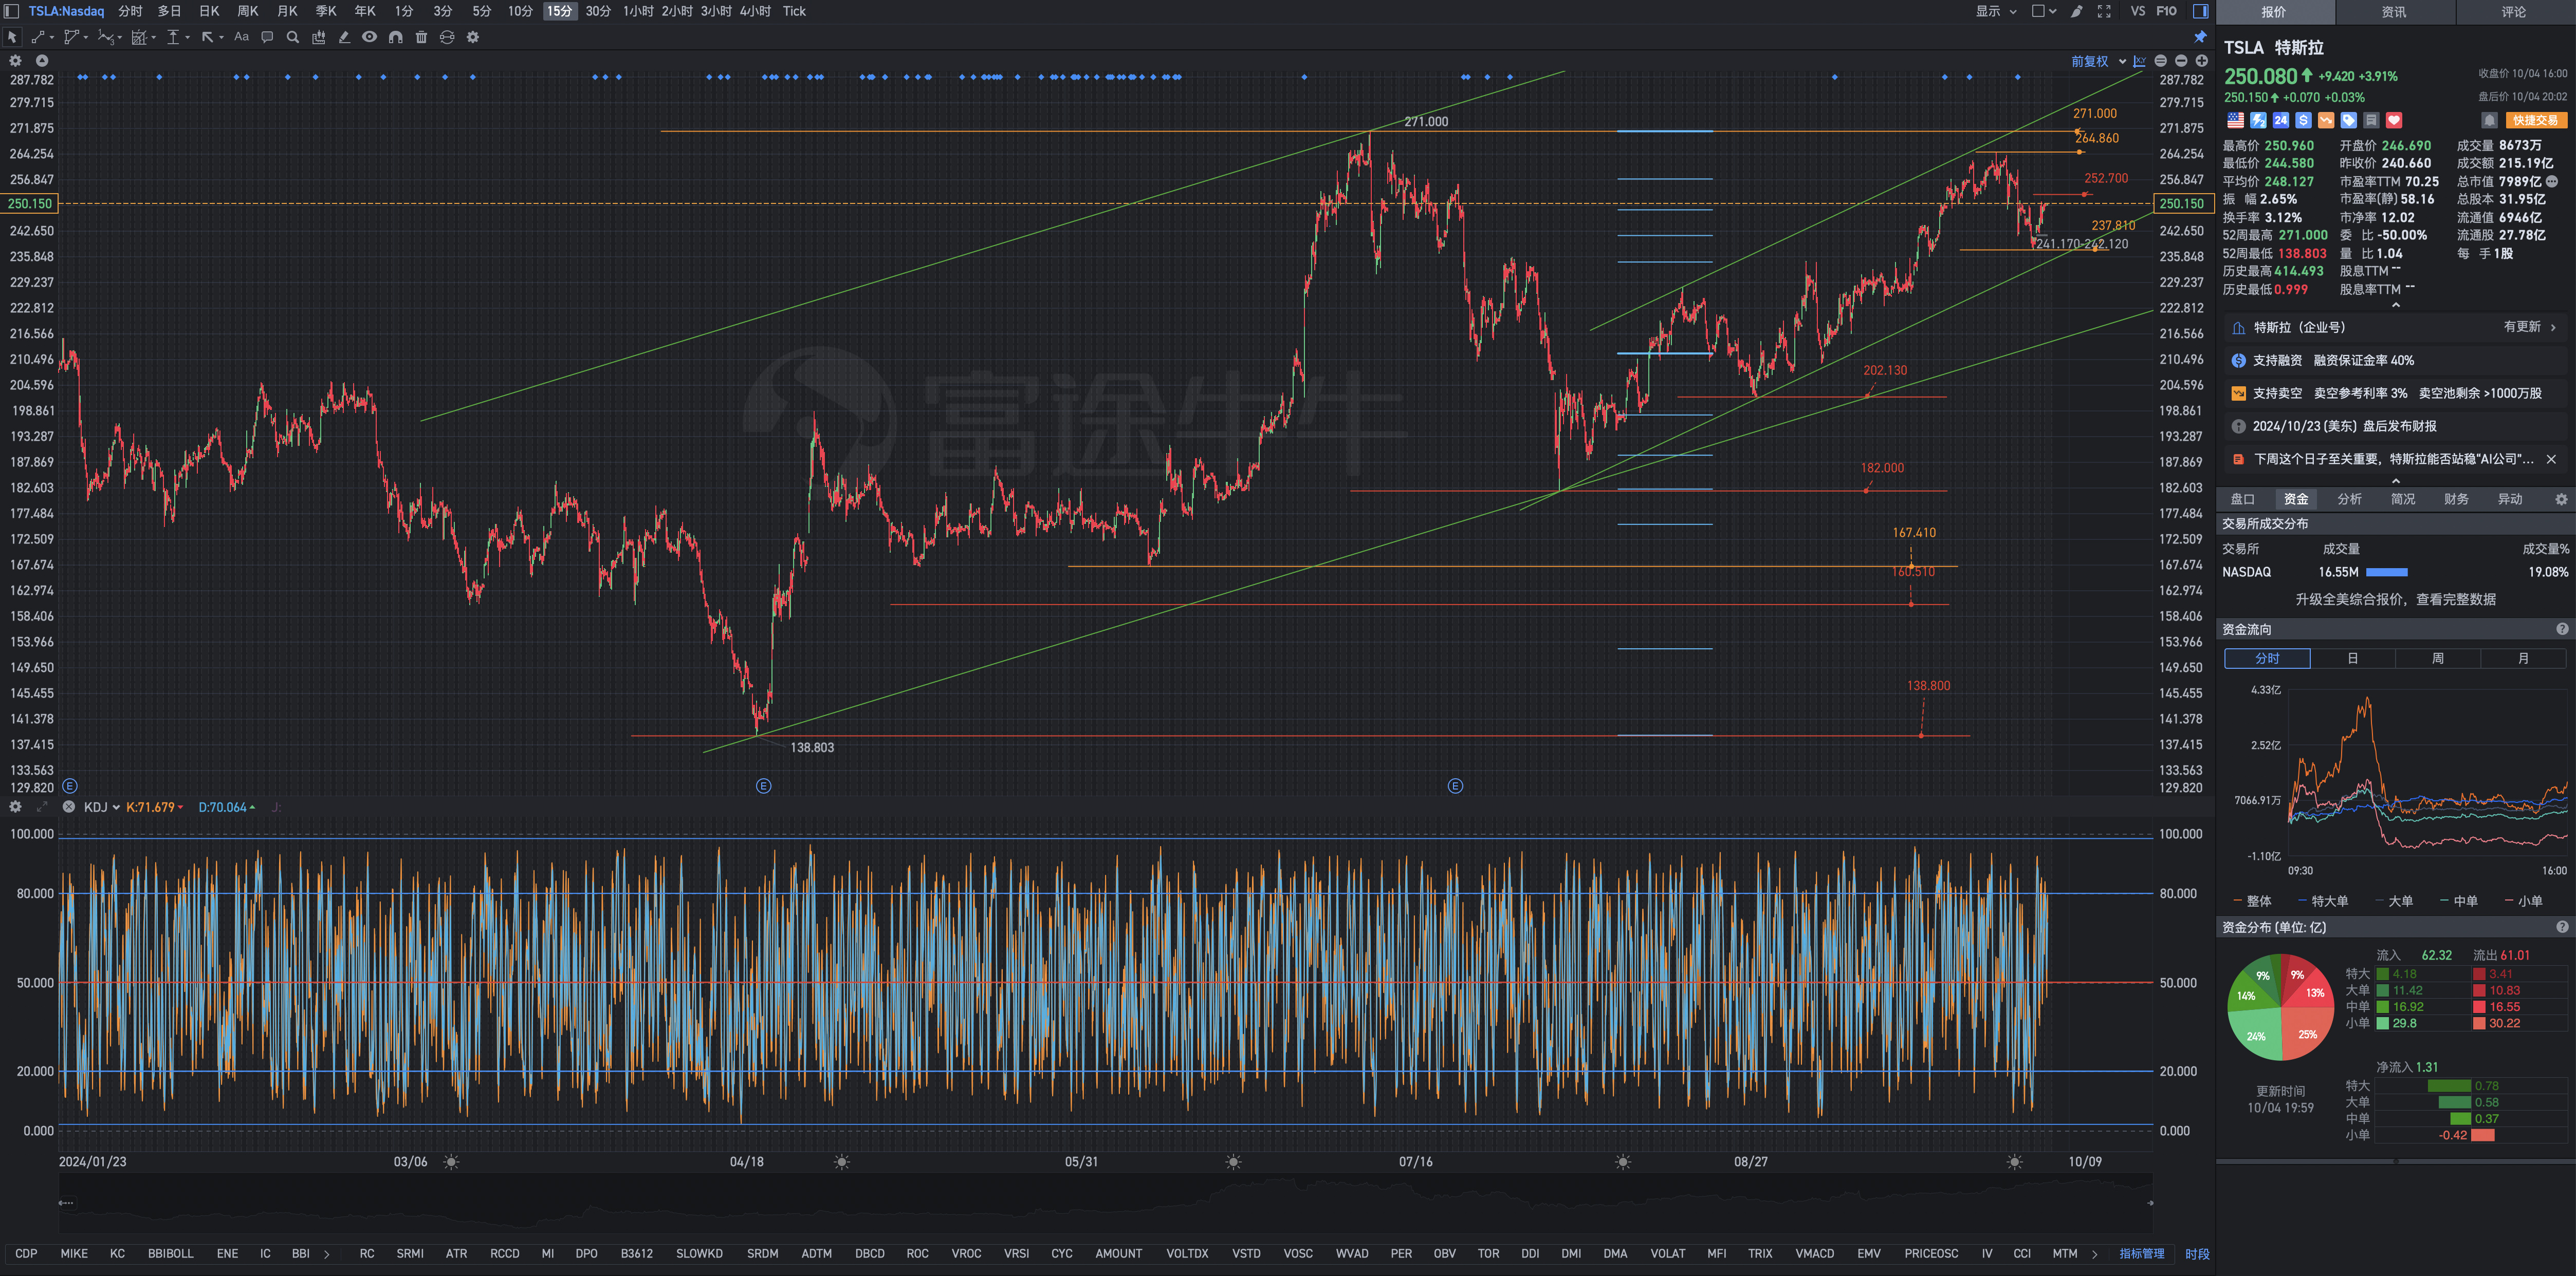The height and width of the screenshot is (1276, 2576).
Task: Open F10 company info
Action: coord(2166,11)
